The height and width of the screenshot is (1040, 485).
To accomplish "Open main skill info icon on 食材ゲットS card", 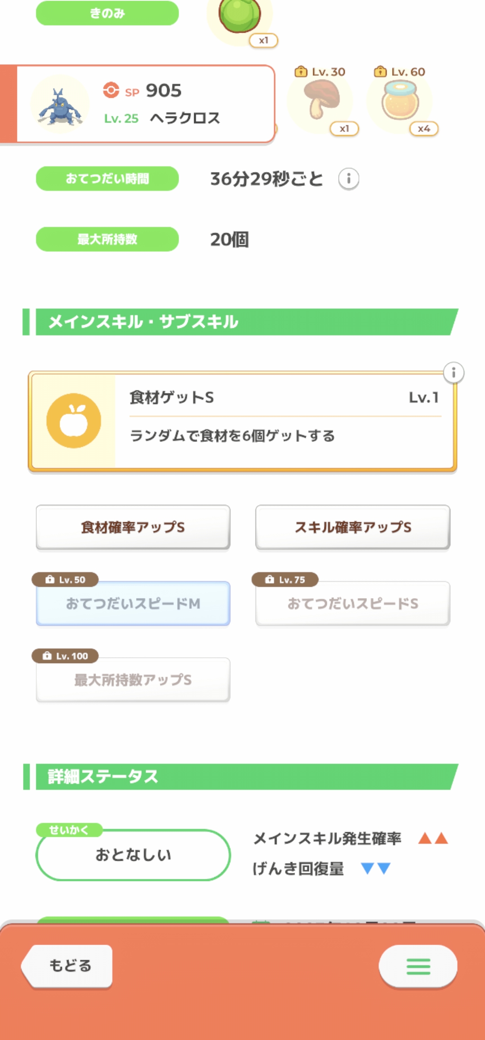I will pos(454,373).
